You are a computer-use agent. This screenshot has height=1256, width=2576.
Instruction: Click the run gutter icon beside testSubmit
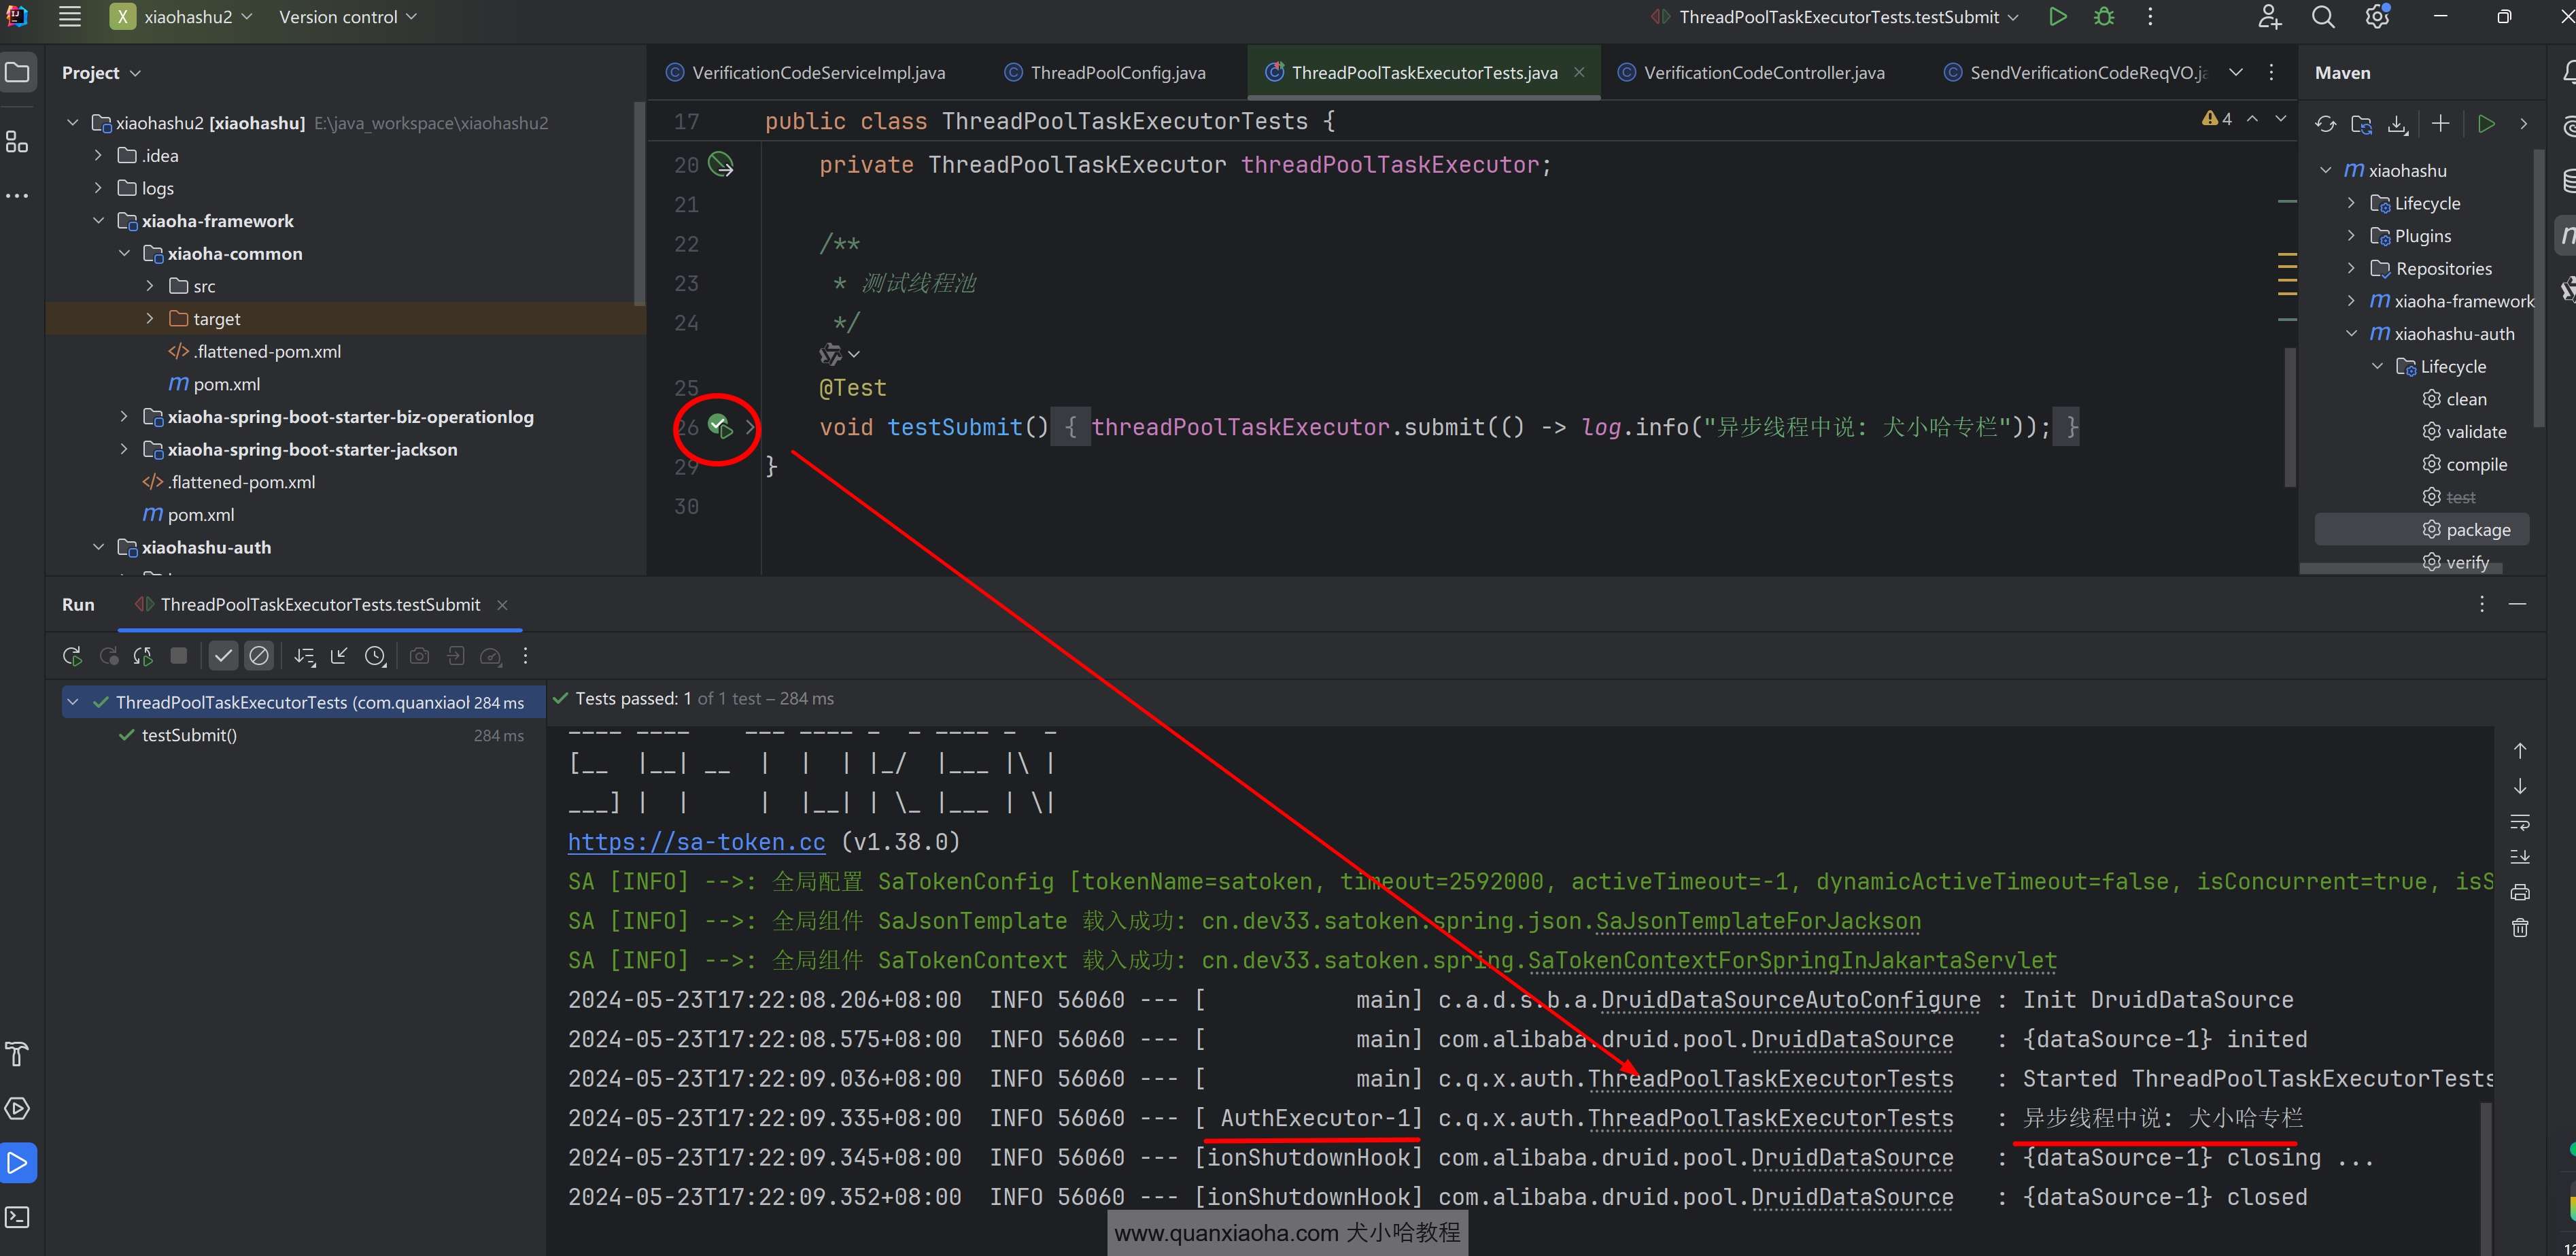(720, 427)
